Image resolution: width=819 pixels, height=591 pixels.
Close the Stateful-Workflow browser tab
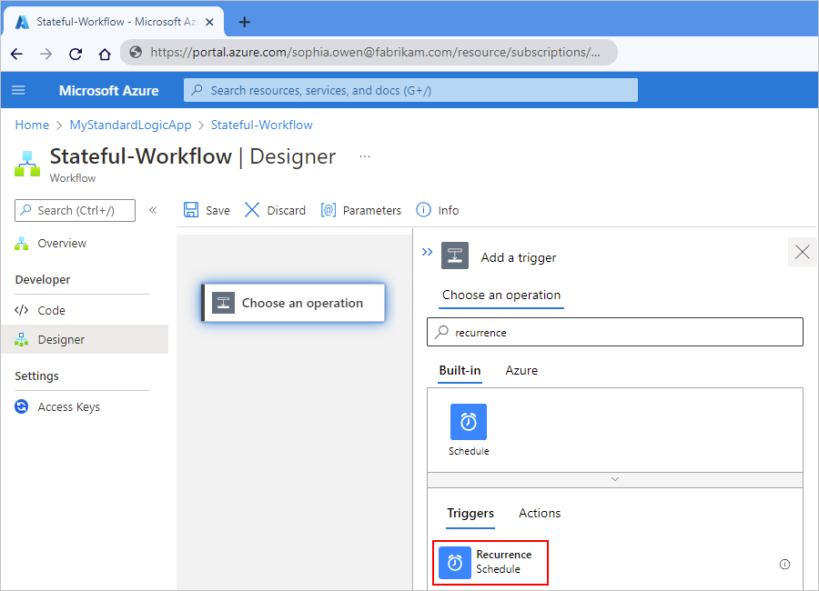[x=209, y=22]
